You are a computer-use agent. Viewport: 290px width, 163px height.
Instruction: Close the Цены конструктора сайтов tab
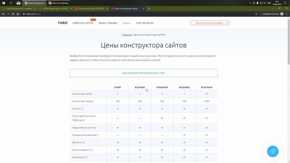143,9
